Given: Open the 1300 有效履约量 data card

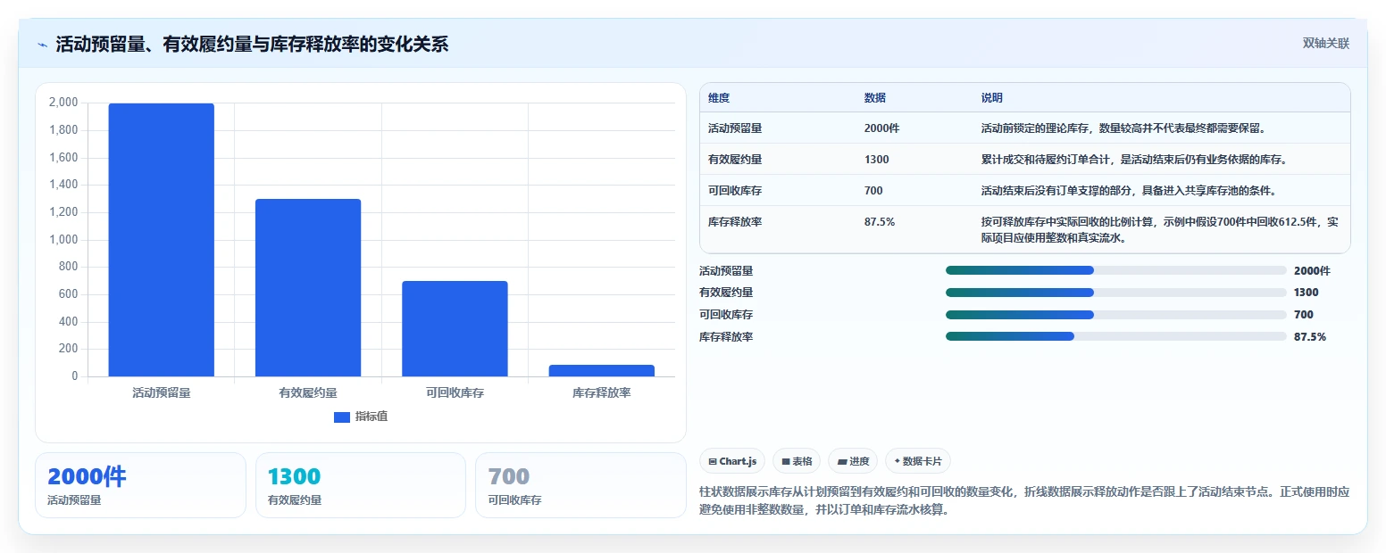Looking at the screenshot, I should pyautogui.click(x=361, y=485).
